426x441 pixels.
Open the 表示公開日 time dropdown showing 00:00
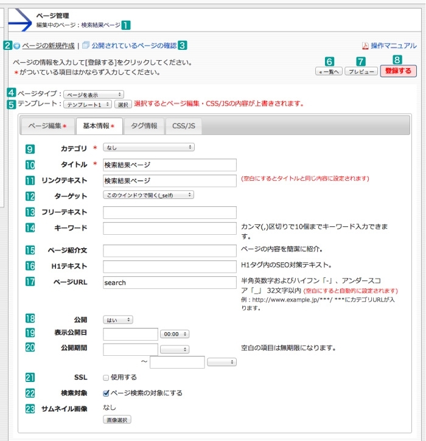(175, 334)
